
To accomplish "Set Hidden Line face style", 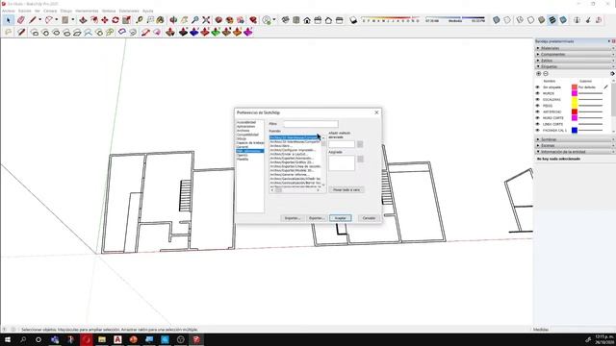I will pyautogui.click(x=530, y=20).
